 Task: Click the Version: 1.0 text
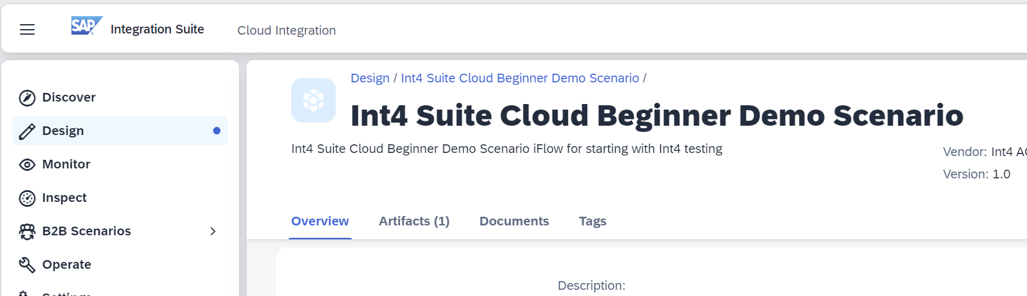977,174
